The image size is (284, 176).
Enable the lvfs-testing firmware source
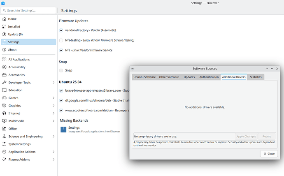pos(61,40)
